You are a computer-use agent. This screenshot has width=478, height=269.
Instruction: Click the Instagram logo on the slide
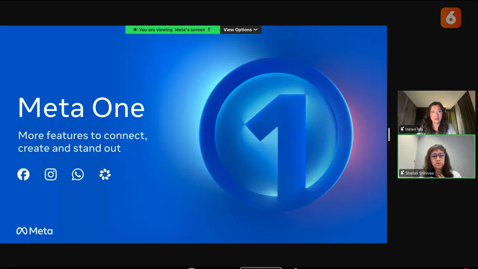tap(51, 174)
